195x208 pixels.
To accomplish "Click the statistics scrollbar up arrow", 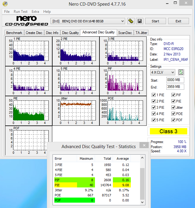I will (x=142, y=158).
